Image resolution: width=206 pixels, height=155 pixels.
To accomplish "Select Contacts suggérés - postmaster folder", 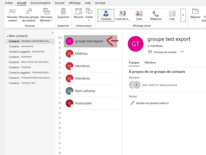I will click(x=30, y=51).
